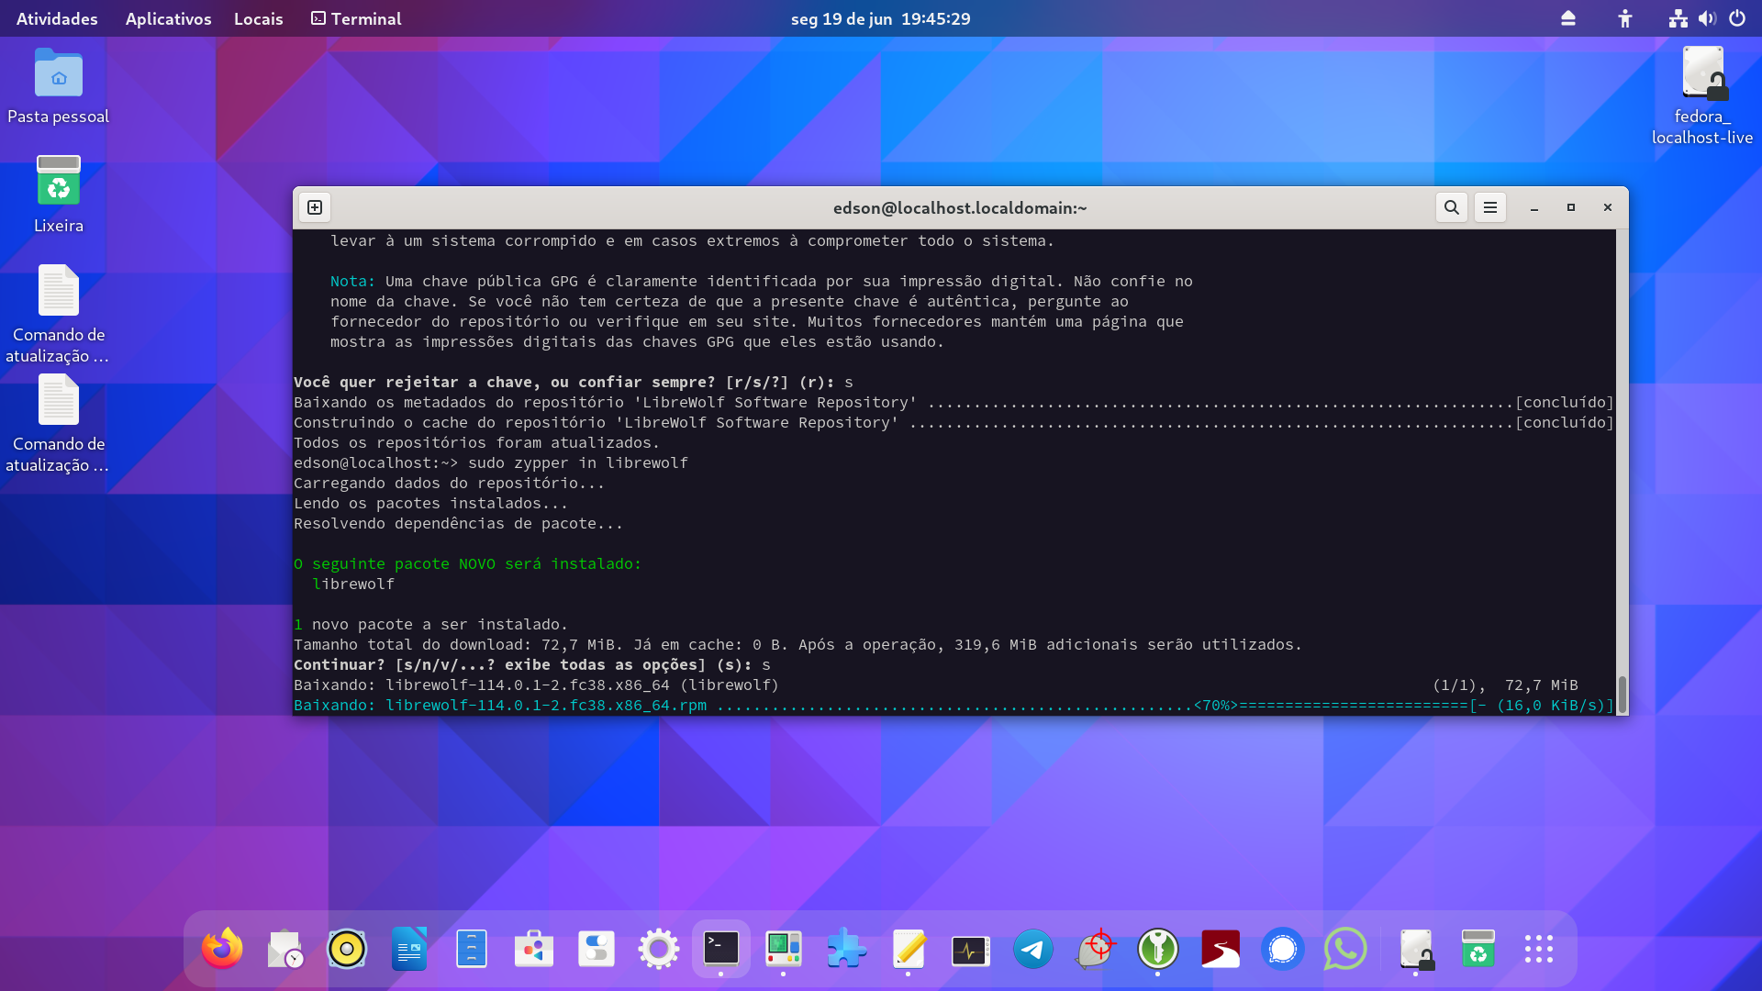
Task: Open the volume indicator in top bar
Action: click(x=1707, y=18)
